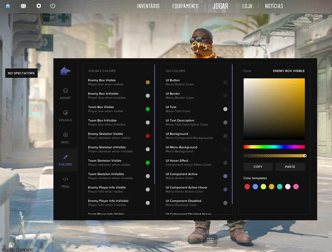332x252 pixels.
Task: Click the GUI Colors list scrollbar
Action: coord(232,134)
